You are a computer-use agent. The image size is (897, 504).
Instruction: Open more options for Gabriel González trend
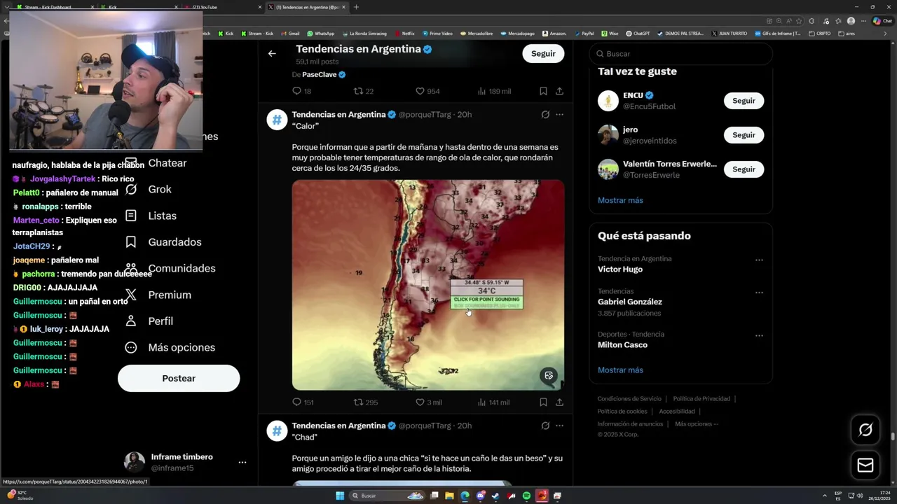[x=759, y=293]
